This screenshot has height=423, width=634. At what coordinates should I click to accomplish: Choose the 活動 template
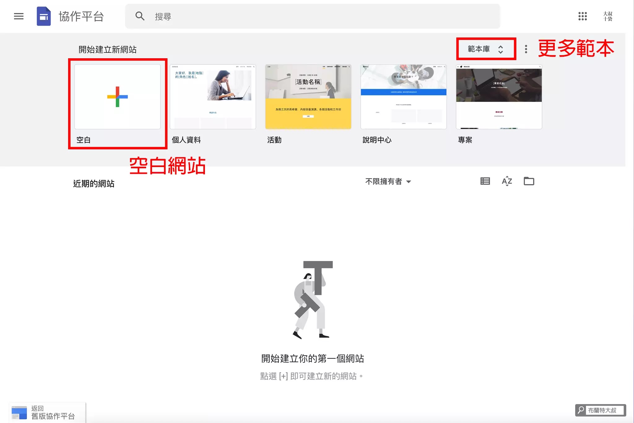[308, 97]
